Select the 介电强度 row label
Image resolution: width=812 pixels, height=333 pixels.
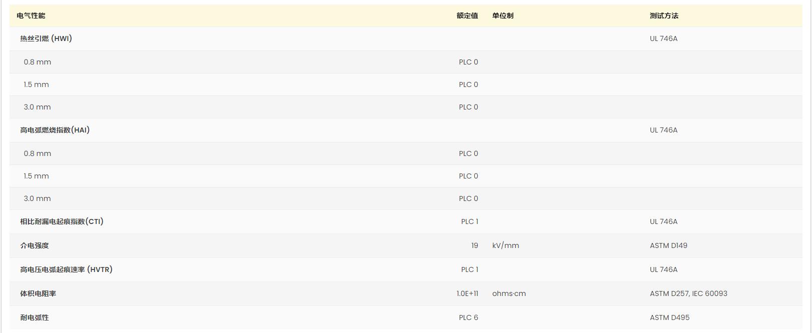pos(35,245)
